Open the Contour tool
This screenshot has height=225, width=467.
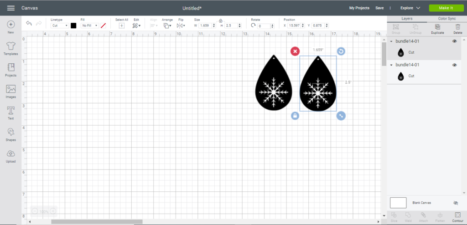tap(457, 217)
